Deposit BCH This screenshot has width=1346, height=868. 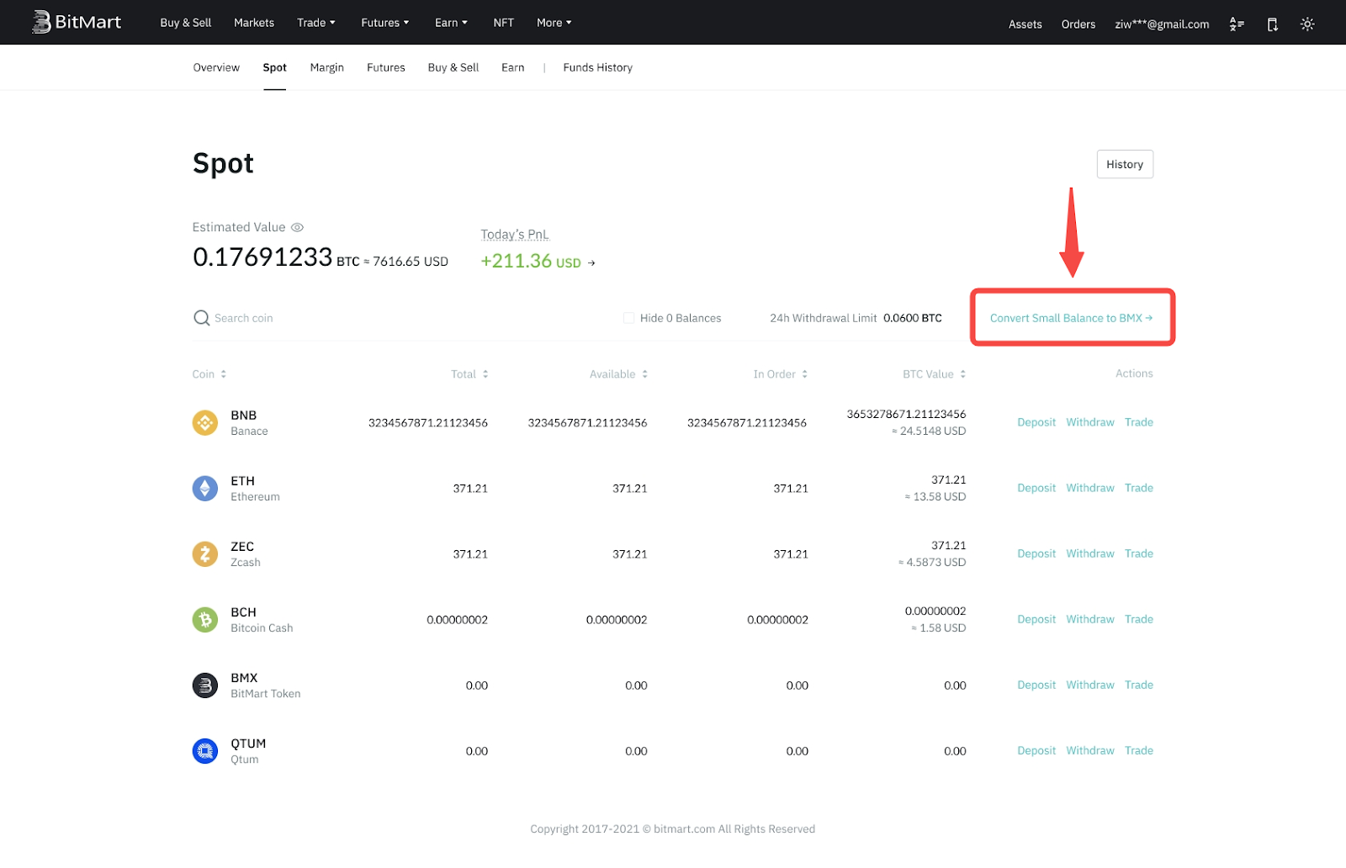click(1036, 619)
